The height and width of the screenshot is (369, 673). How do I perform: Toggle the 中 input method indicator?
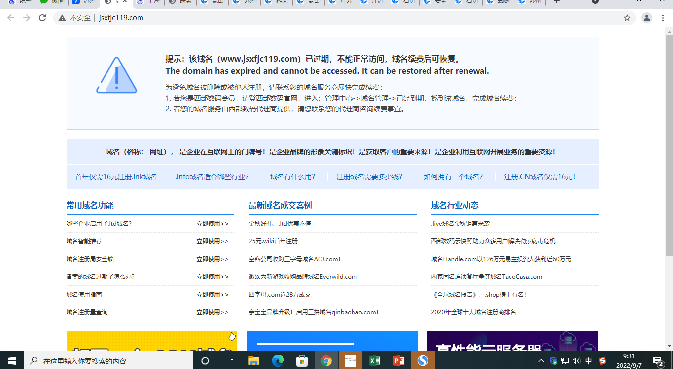coord(589,361)
